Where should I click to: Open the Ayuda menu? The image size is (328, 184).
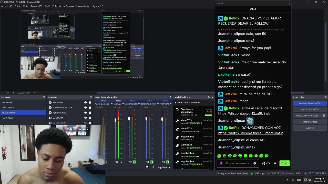click(98, 6)
